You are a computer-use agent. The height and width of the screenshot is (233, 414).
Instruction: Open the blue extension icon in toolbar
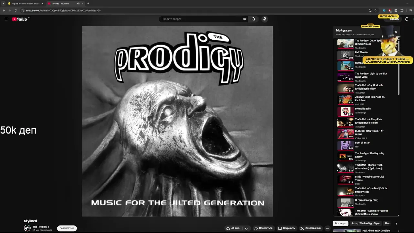384,10
